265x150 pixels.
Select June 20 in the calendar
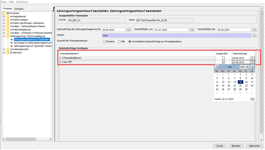[229, 86]
